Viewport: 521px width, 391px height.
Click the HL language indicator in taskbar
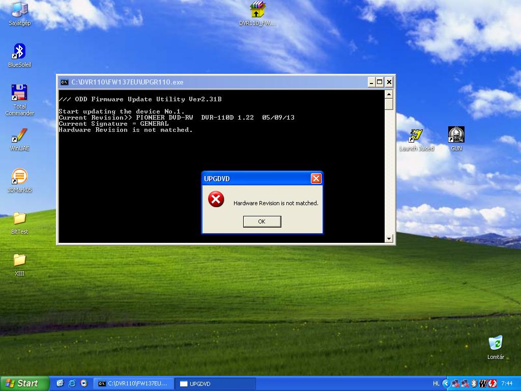pyautogui.click(x=436, y=383)
